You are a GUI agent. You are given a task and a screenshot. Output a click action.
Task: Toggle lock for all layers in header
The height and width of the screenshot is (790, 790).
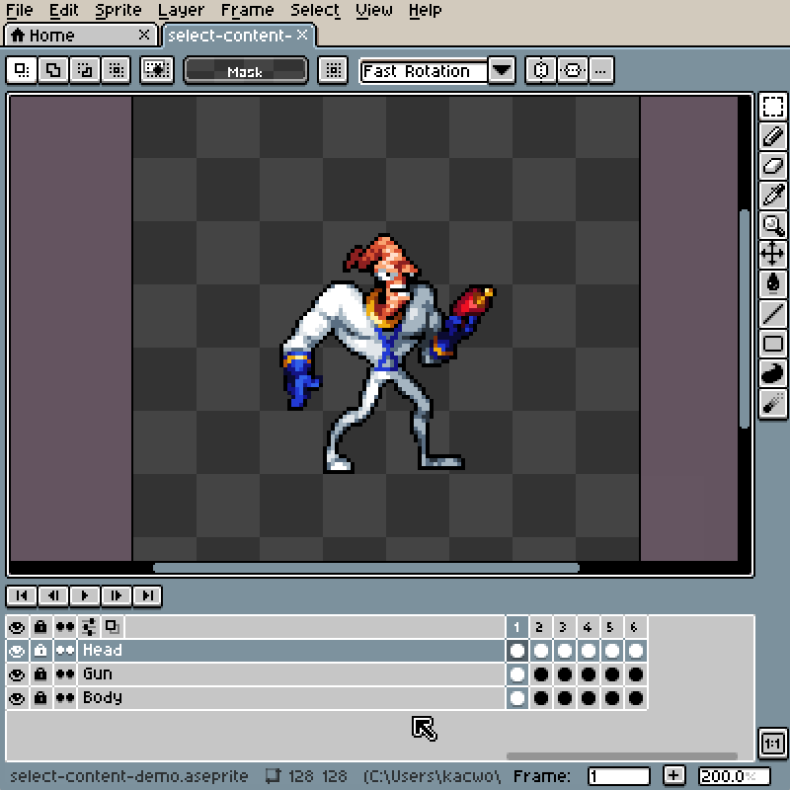pyautogui.click(x=40, y=627)
